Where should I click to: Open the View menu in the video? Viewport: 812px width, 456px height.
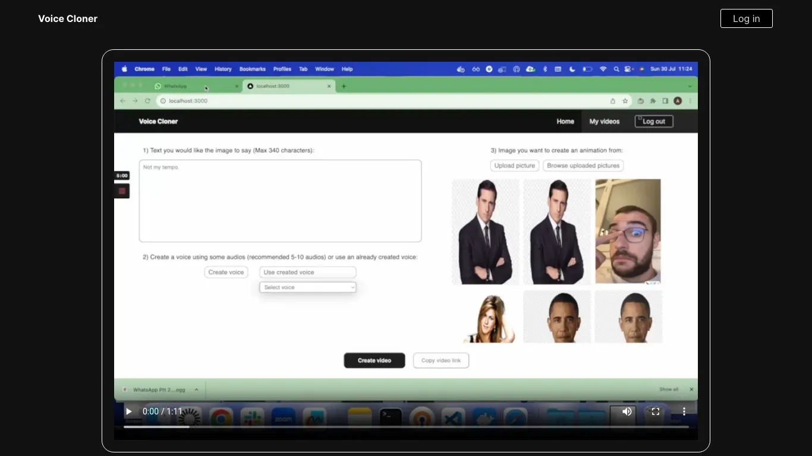pyautogui.click(x=201, y=69)
